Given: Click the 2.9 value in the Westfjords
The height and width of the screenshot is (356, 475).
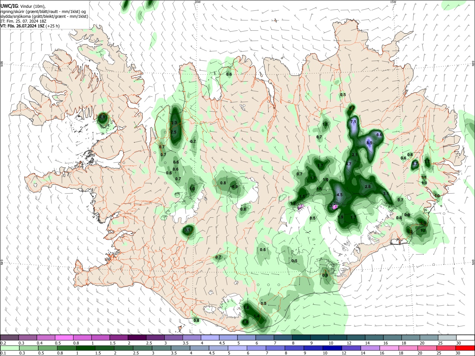Looking at the screenshot, I should point(103,118).
